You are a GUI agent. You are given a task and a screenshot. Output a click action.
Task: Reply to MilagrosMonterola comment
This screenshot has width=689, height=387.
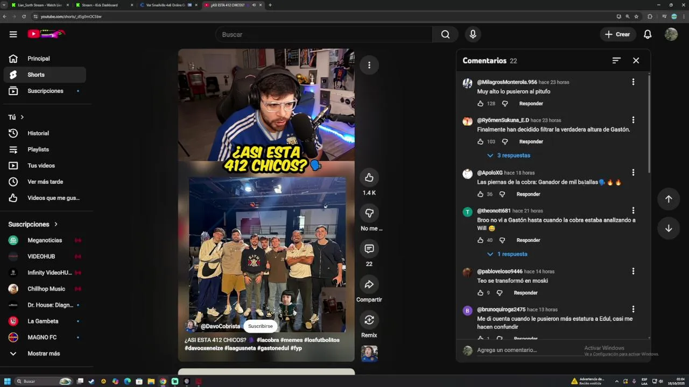coord(531,104)
